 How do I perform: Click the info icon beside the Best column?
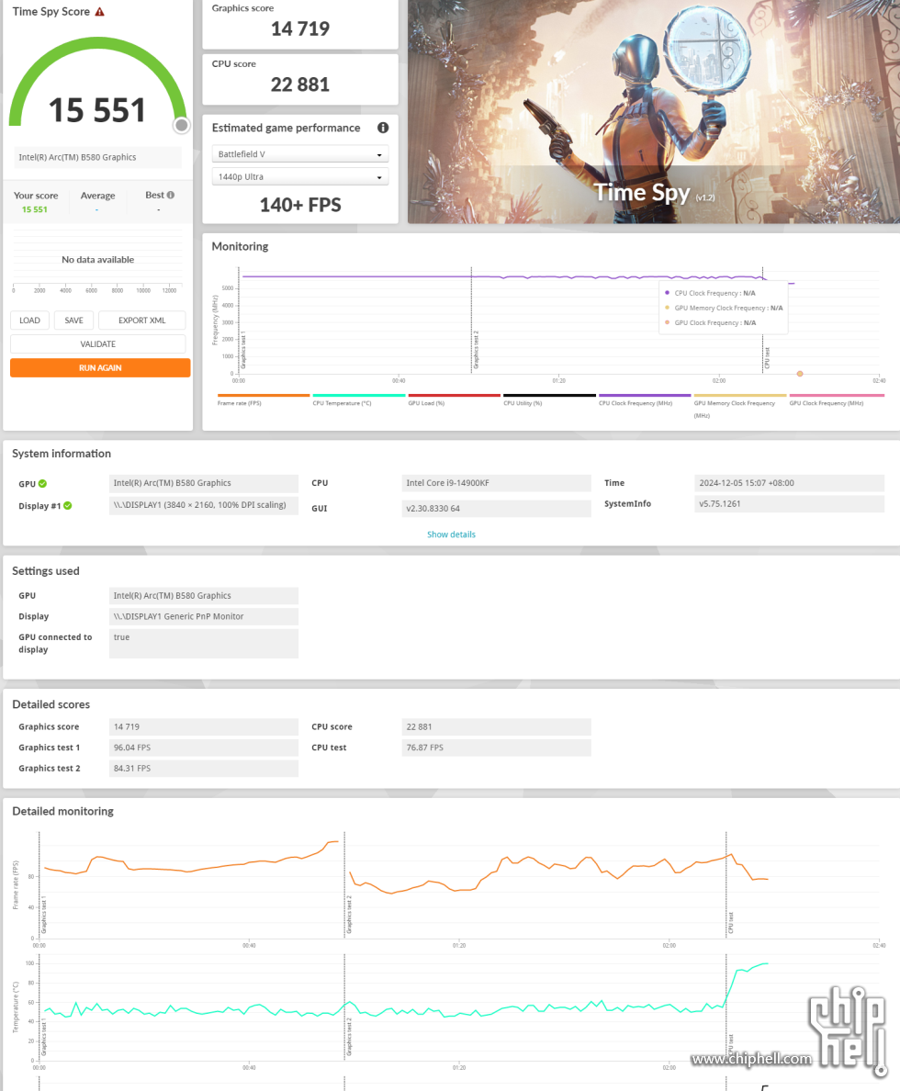tap(171, 194)
